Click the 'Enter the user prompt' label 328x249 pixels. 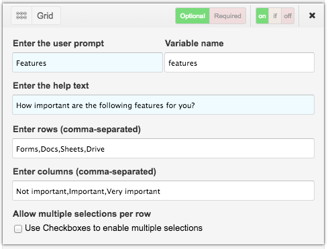[58, 43]
